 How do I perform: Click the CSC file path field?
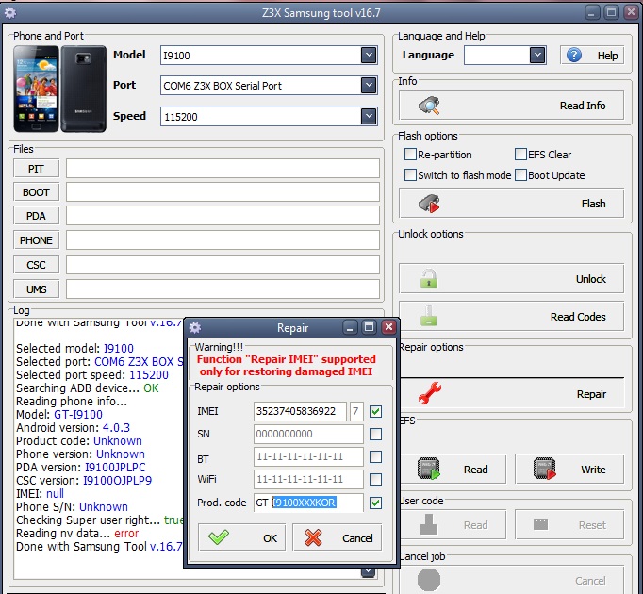pos(223,265)
